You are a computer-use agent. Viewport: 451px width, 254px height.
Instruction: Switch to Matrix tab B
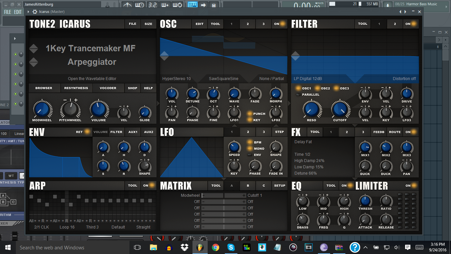click(248, 186)
